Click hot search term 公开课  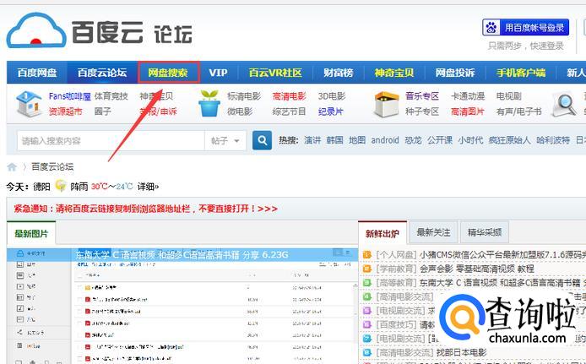pyautogui.click(x=440, y=140)
